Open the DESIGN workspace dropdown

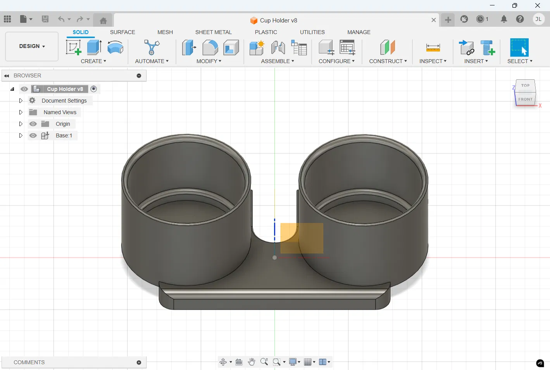[x=32, y=46]
